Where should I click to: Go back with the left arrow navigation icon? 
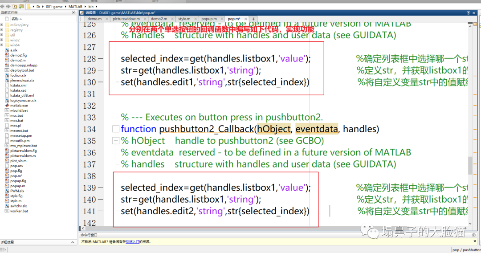click(3, 6)
